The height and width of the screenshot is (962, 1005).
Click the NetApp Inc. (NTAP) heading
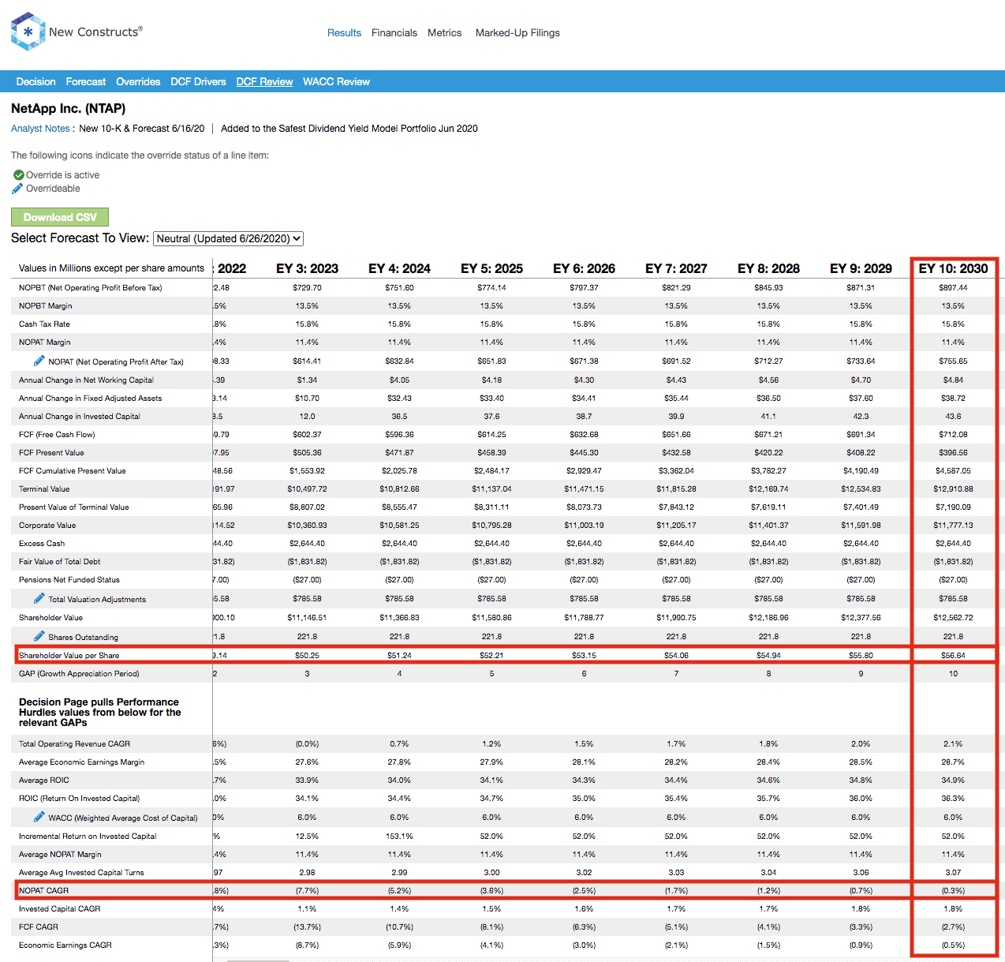click(68, 109)
